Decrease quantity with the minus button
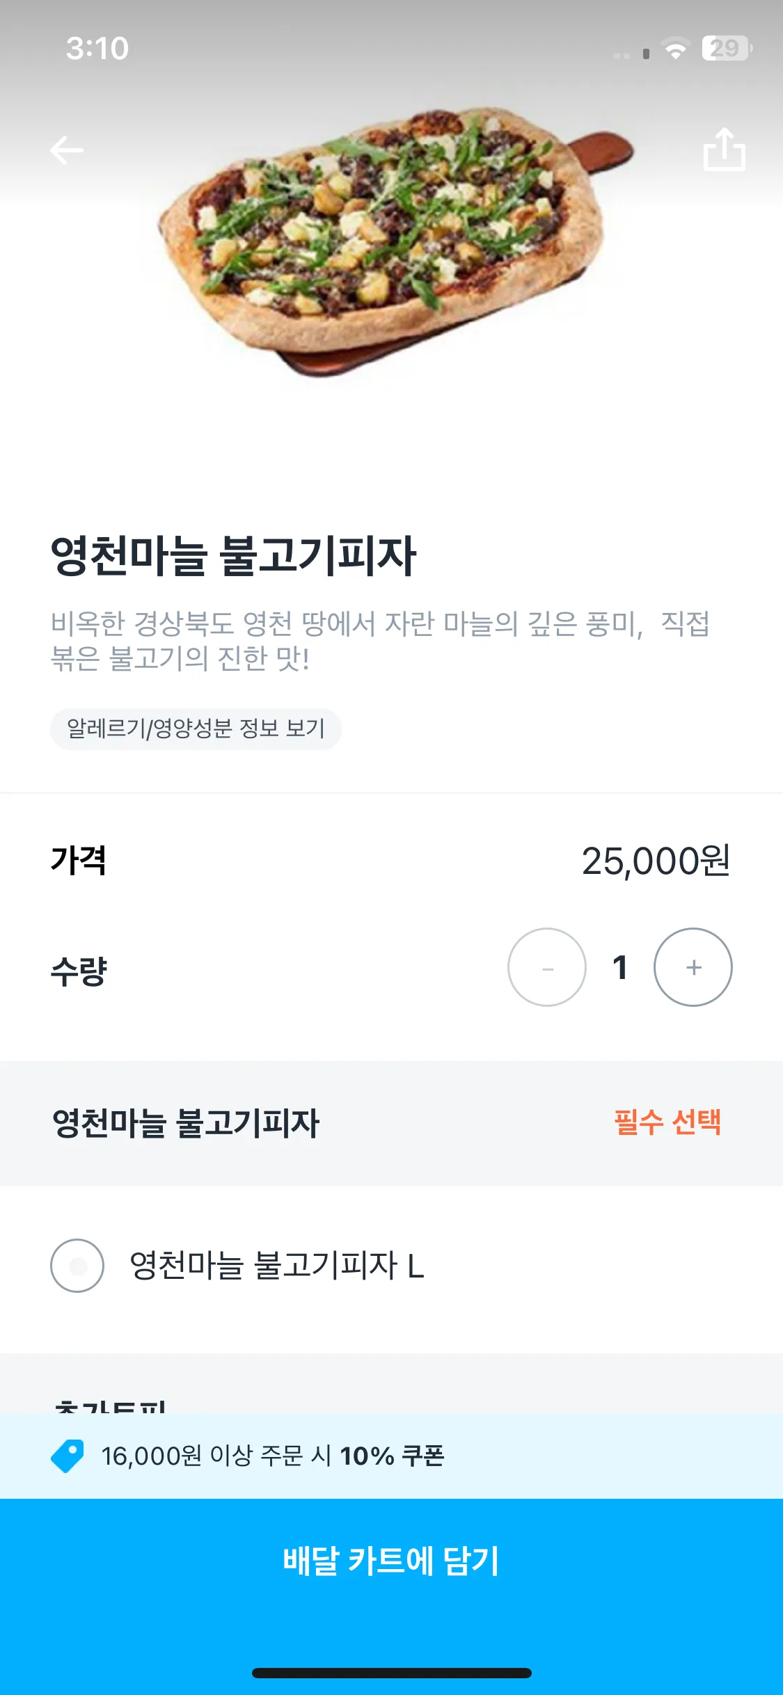Image resolution: width=783 pixels, height=1695 pixels. [x=547, y=967]
